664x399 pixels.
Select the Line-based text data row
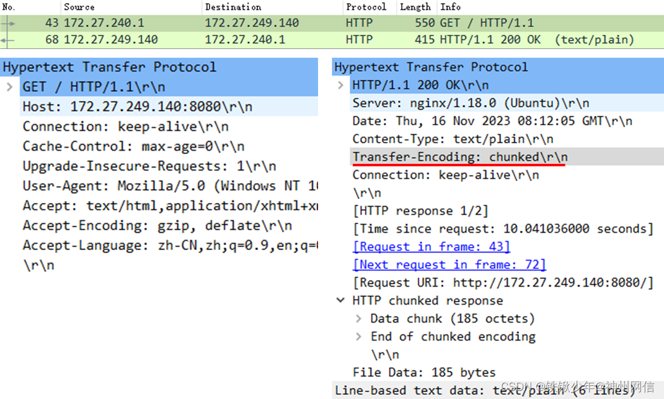[498, 390]
